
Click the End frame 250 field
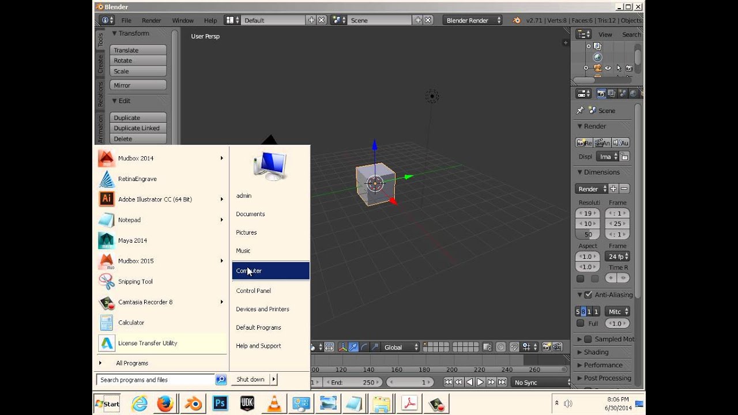coord(352,382)
